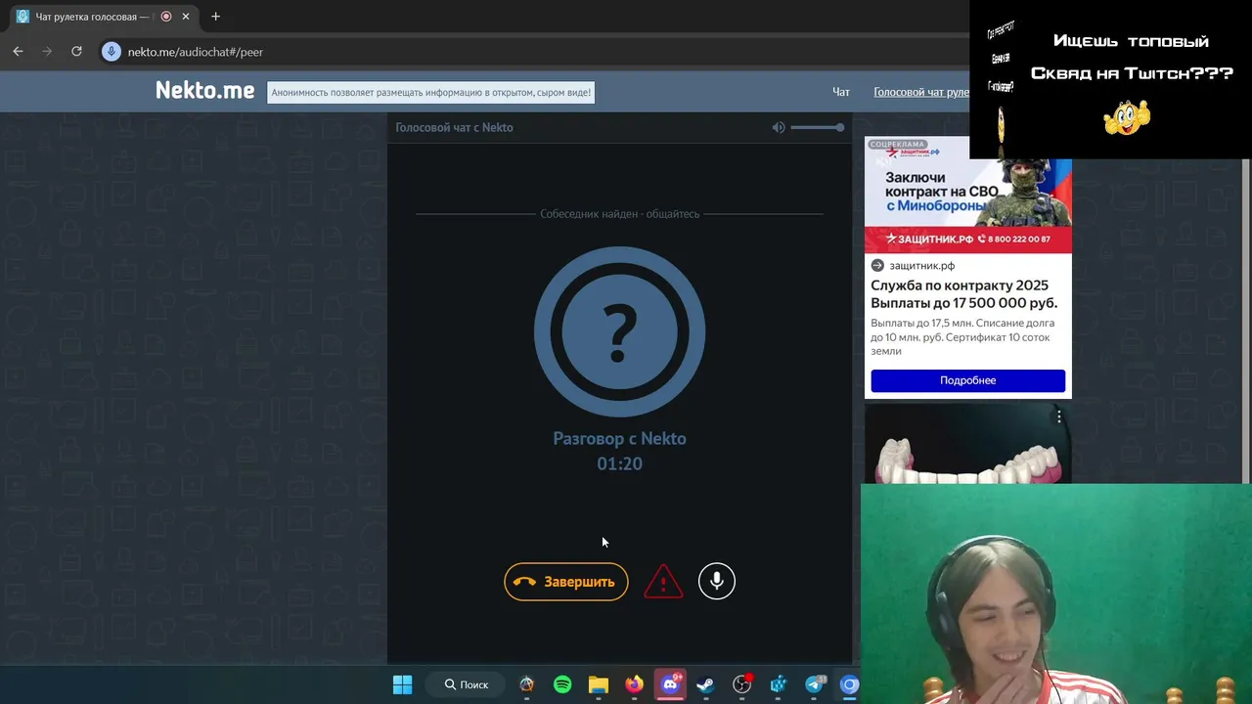Click the Заключи контракт на СВО ad banner image
The height and width of the screenshot is (704, 1252).
coord(968,195)
